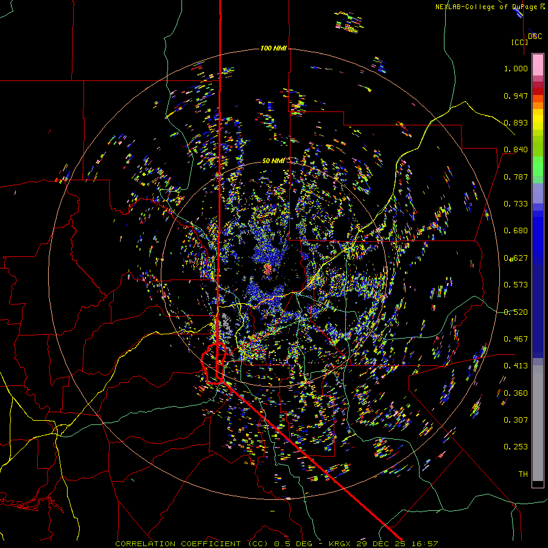Click the (CC) text in bottom caption
The image size is (548, 548).
click(x=258, y=544)
